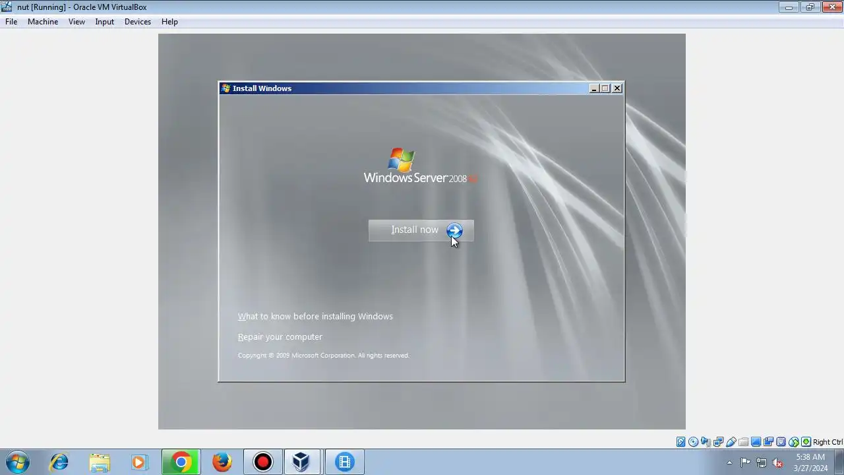
Task: Click the network tray icon
Action: pos(762,462)
